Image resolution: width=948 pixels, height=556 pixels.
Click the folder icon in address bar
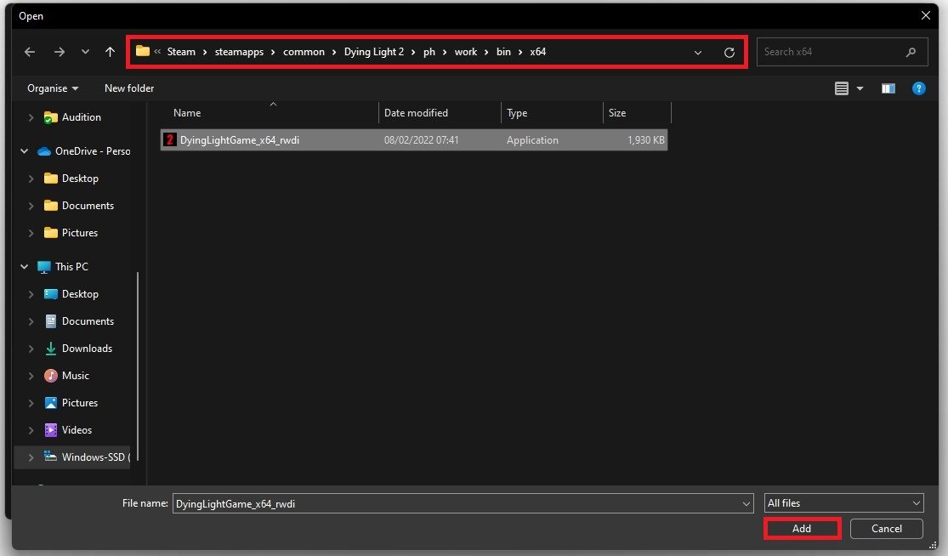click(143, 51)
